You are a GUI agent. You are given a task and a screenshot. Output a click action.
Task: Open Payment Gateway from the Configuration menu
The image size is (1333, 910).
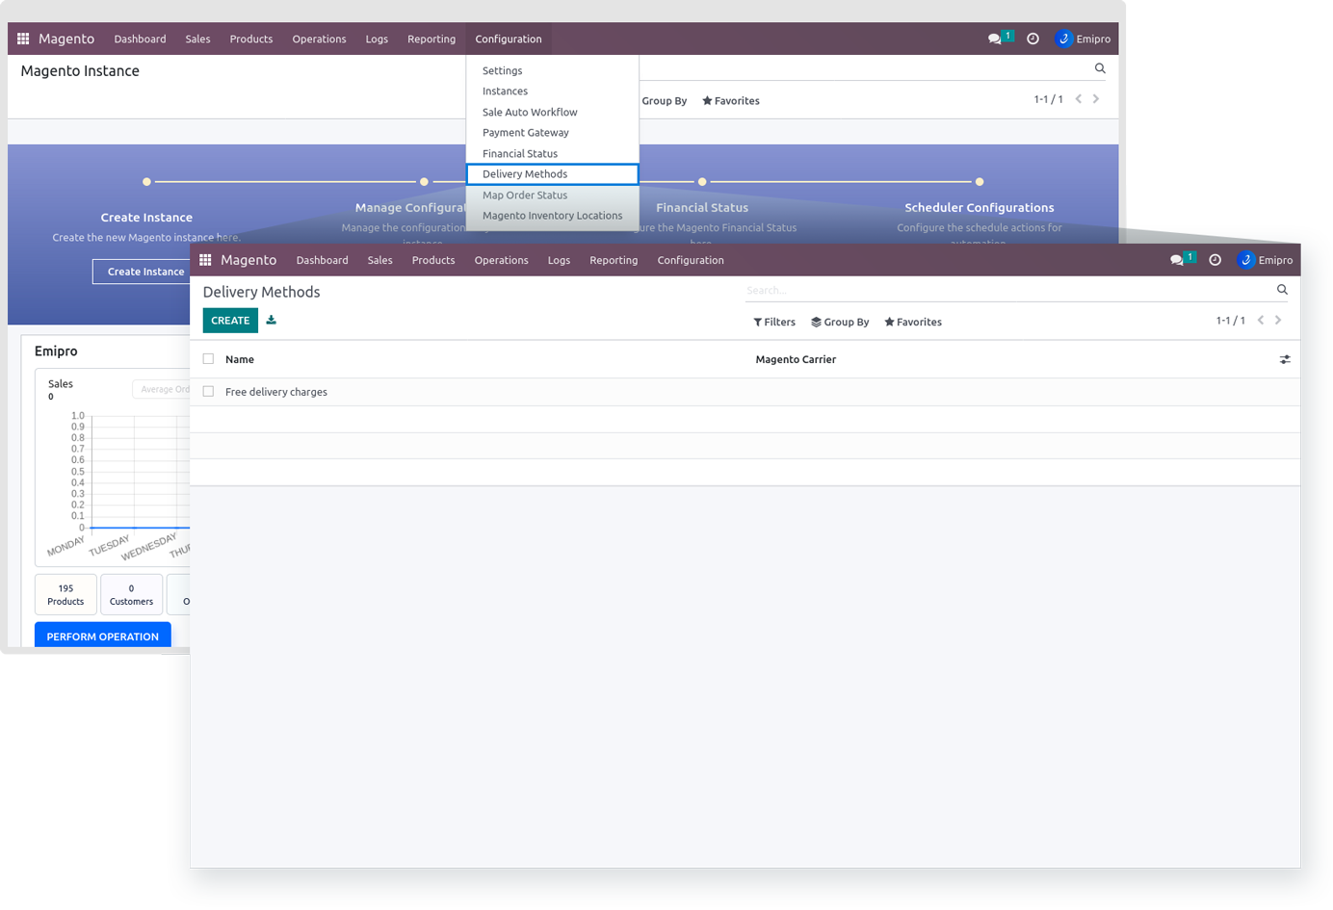(x=525, y=133)
